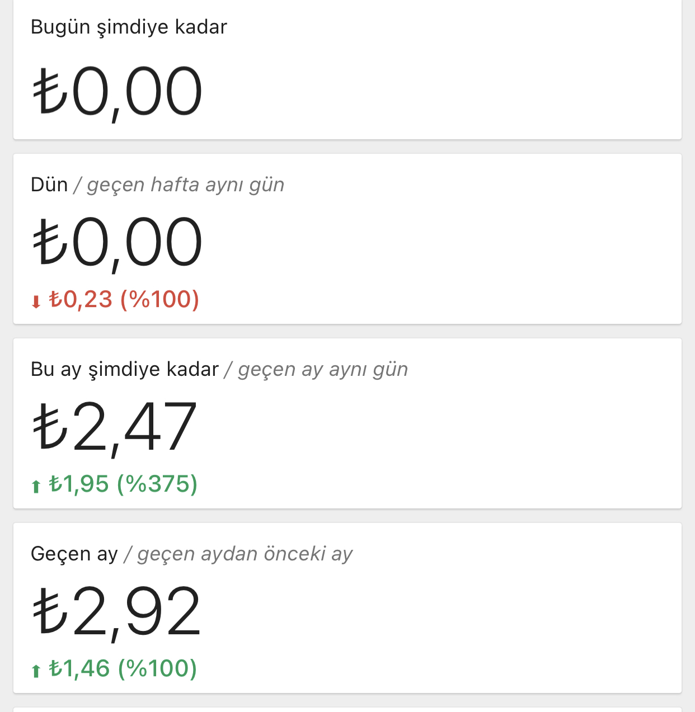The height and width of the screenshot is (712, 695).
Task: Click the lira symbol in yesterday's ₺0,00
Action: point(50,242)
